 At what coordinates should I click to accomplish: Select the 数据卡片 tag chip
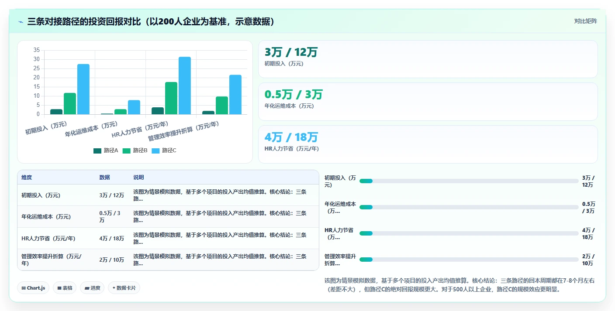click(124, 288)
